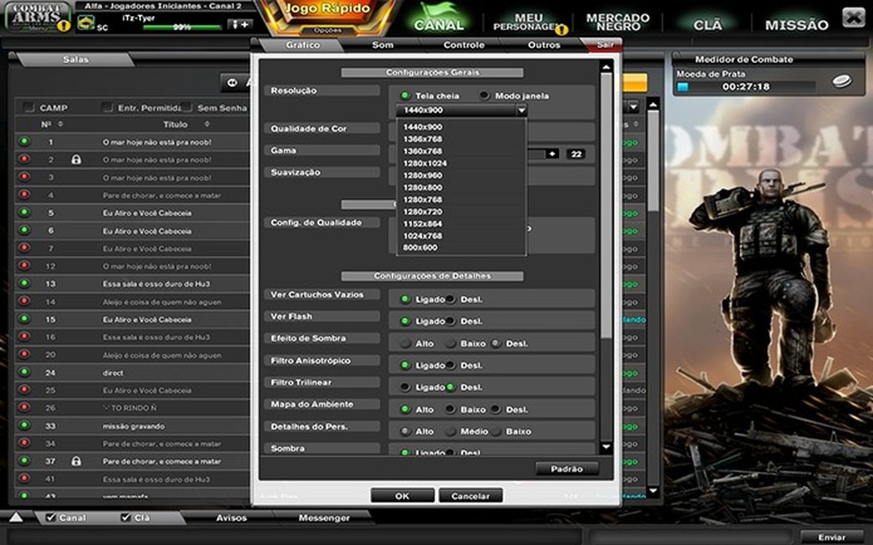Enable the CAMP filter checkbox
Viewport: 873px width, 545px height.
click(29, 108)
